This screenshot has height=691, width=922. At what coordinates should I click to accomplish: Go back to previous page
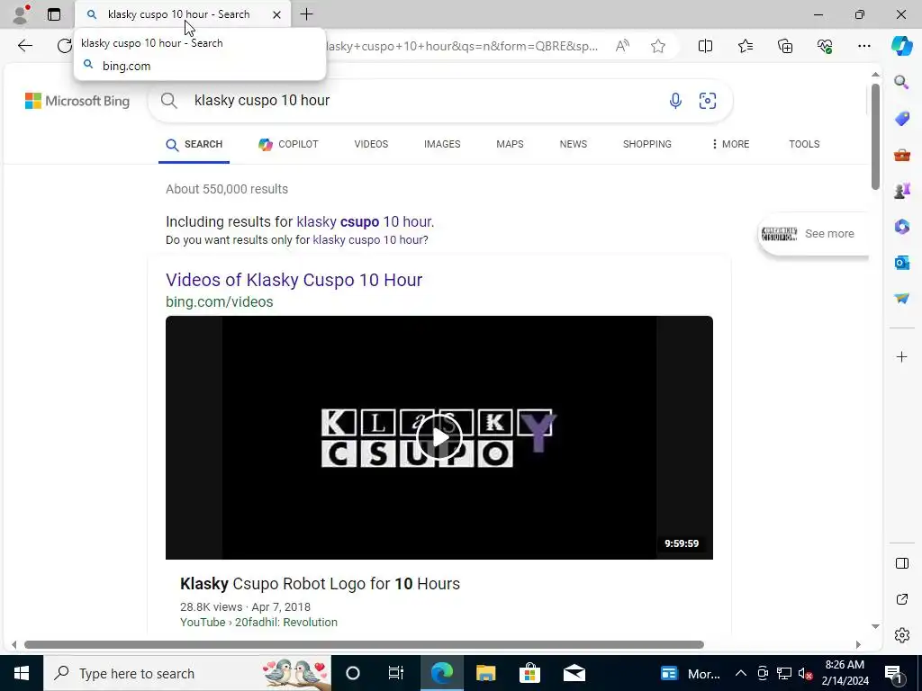click(x=24, y=46)
